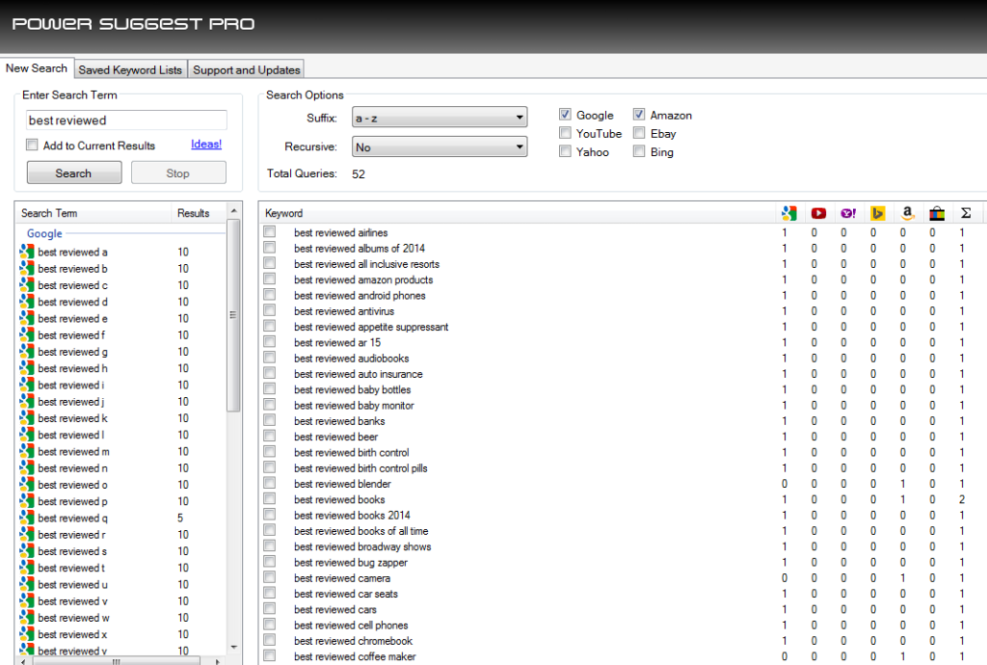Sort by the Bing column icon
987x665 pixels.
pos(877,213)
